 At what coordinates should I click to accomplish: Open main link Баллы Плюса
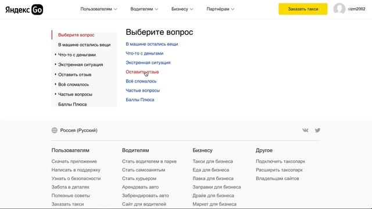tap(139, 100)
